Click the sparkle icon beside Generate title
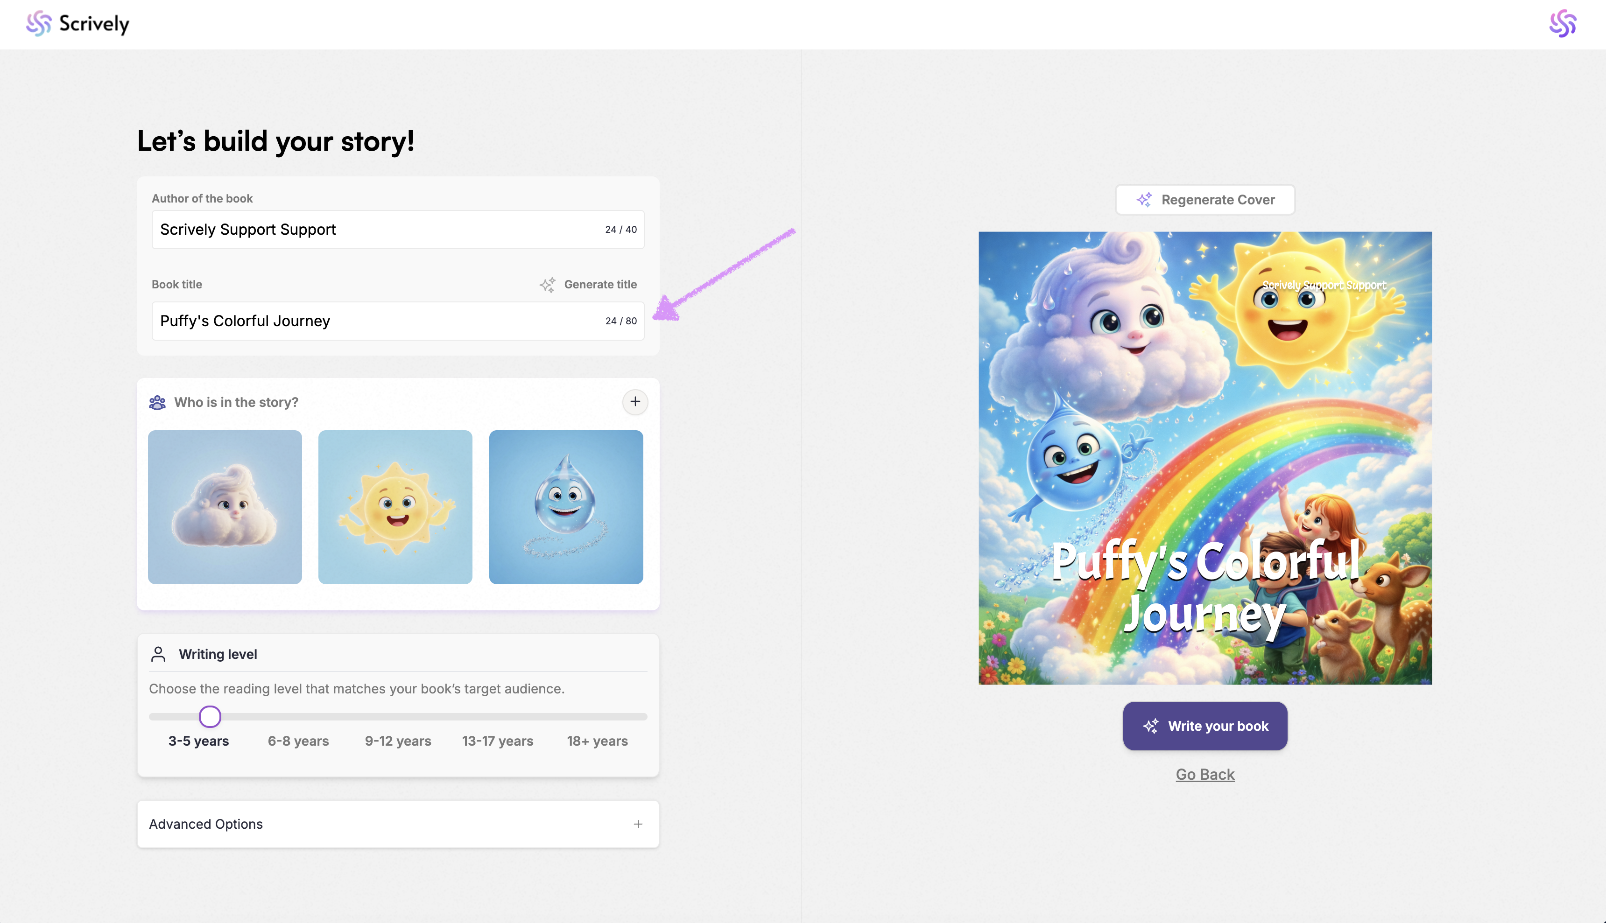The image size is (1606, 923). point(547,285)
